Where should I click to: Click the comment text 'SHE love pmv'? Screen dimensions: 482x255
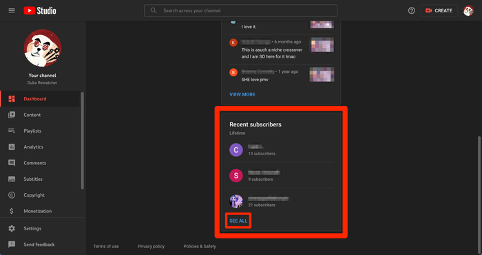pyautogui.click(x=255, y=80)
